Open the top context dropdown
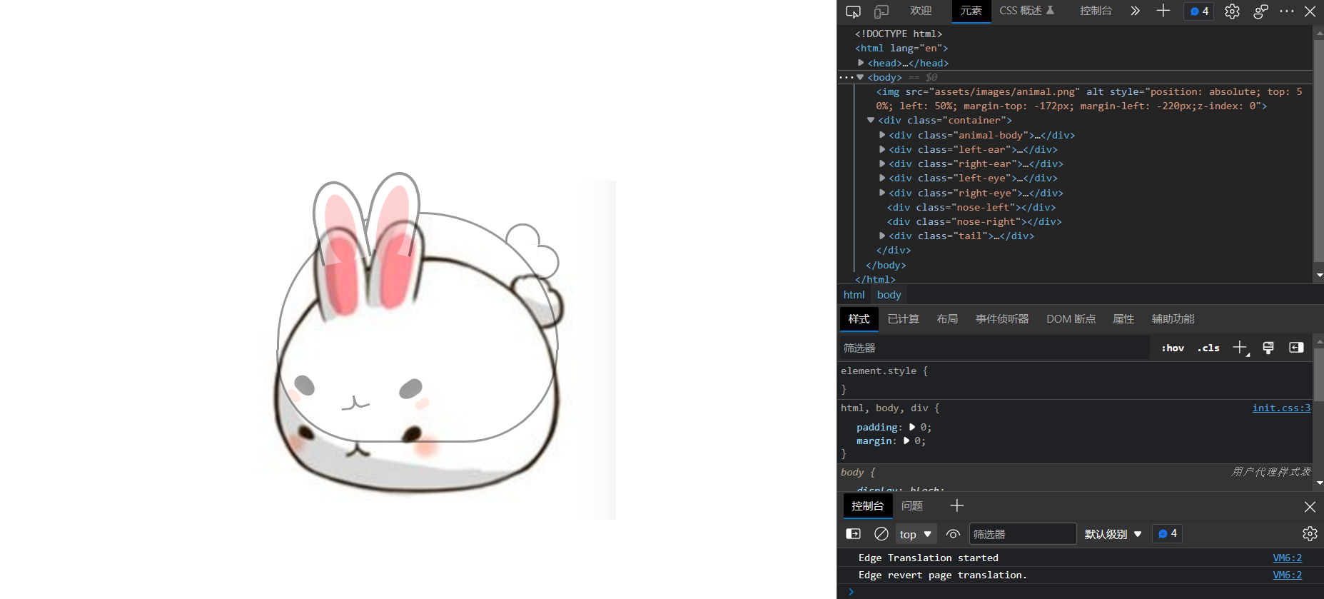 [x=916, y=534]
